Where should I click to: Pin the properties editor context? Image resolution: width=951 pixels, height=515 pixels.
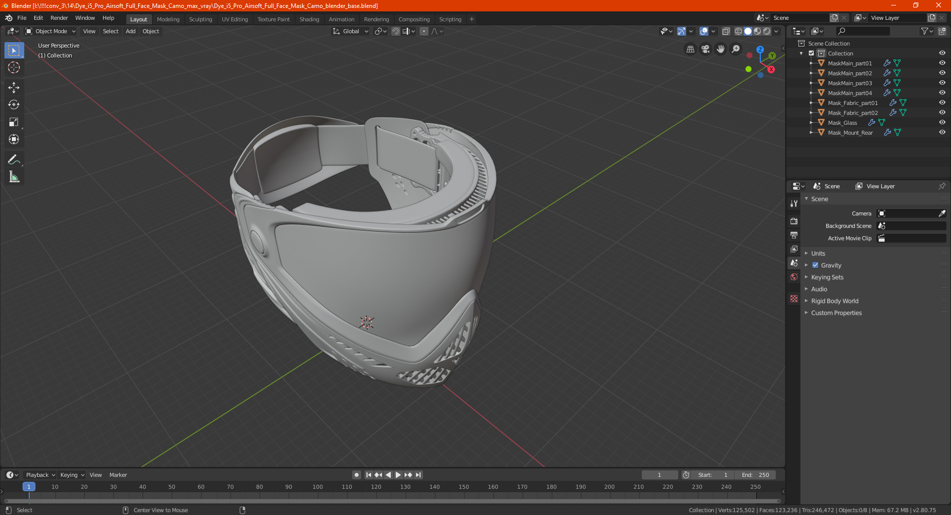pos(942,186)
